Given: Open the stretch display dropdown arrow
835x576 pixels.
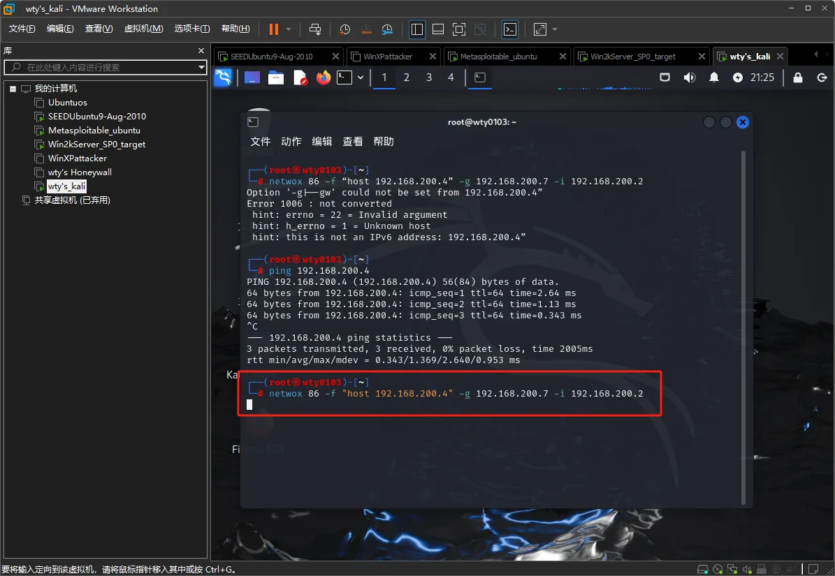Looking at the screenshot, I should pos(555,29).
